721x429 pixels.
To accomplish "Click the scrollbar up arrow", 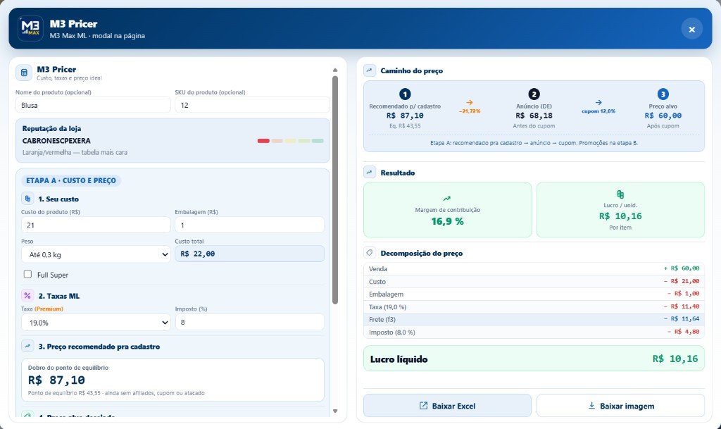I will pos(335,70).
